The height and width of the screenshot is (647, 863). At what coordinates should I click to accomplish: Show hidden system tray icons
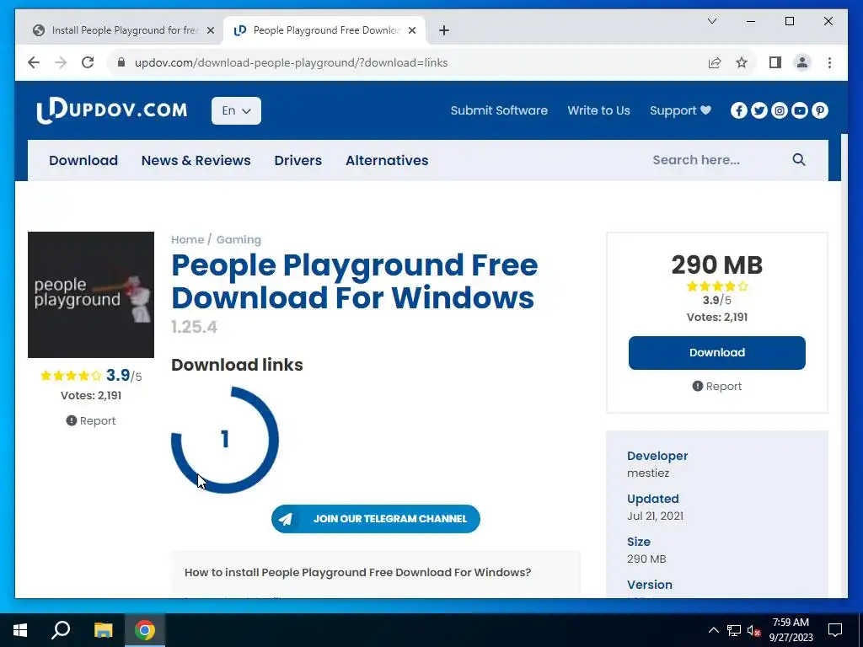[x=713, y=630]
